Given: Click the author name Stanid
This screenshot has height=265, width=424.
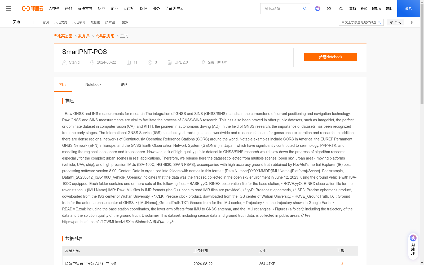Looking at the screenshot, I should click(74, 62).
